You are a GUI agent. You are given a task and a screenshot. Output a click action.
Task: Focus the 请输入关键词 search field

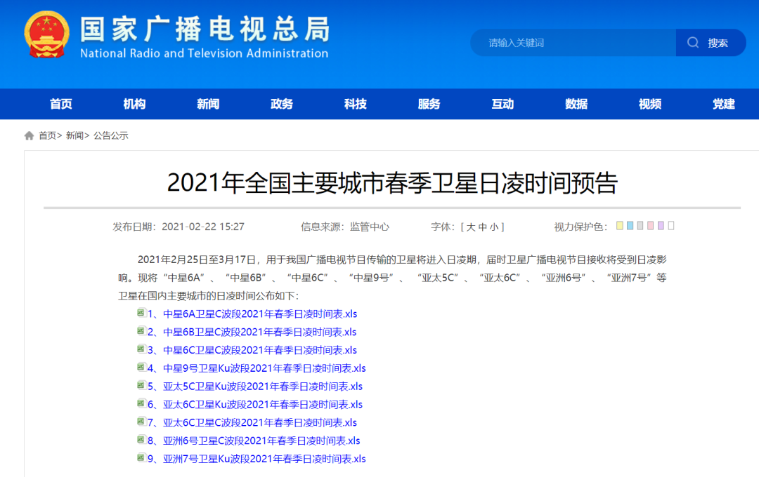coord(573,43)
